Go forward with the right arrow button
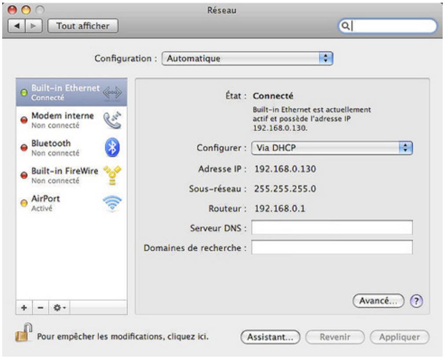Screen dimensions: 444x357 point(34,26)
